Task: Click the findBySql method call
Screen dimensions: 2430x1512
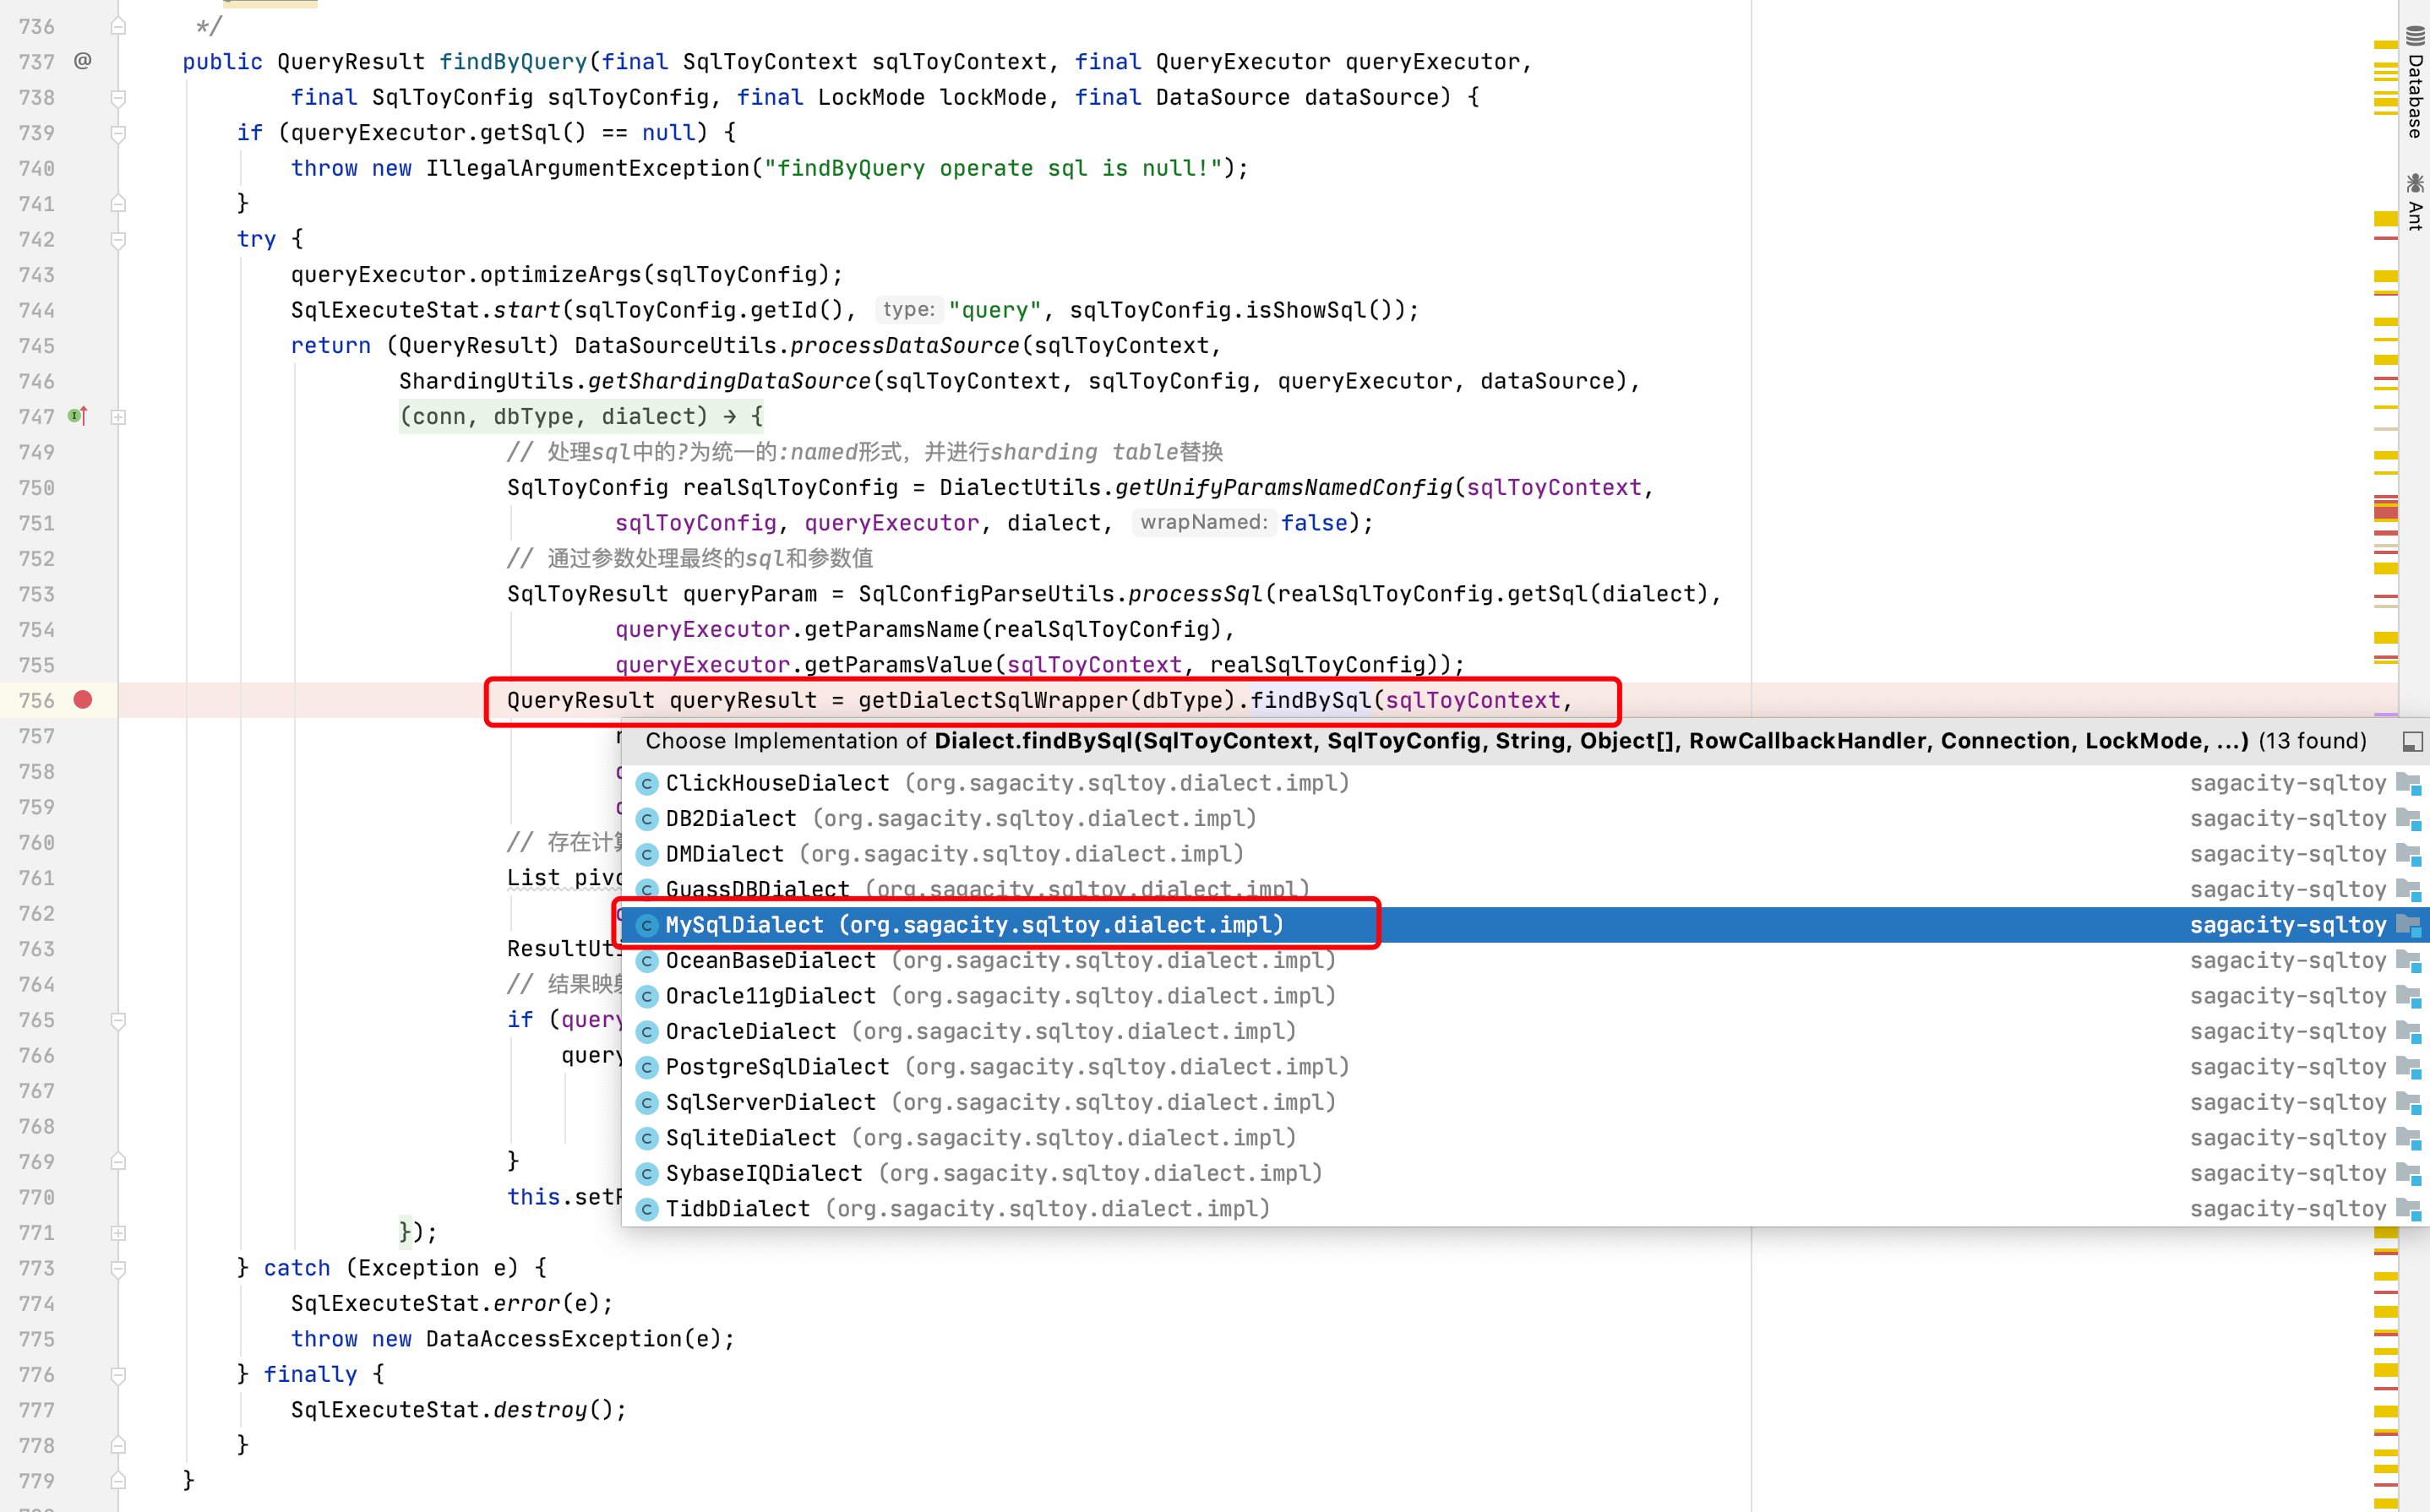Action: [1310, 700]
